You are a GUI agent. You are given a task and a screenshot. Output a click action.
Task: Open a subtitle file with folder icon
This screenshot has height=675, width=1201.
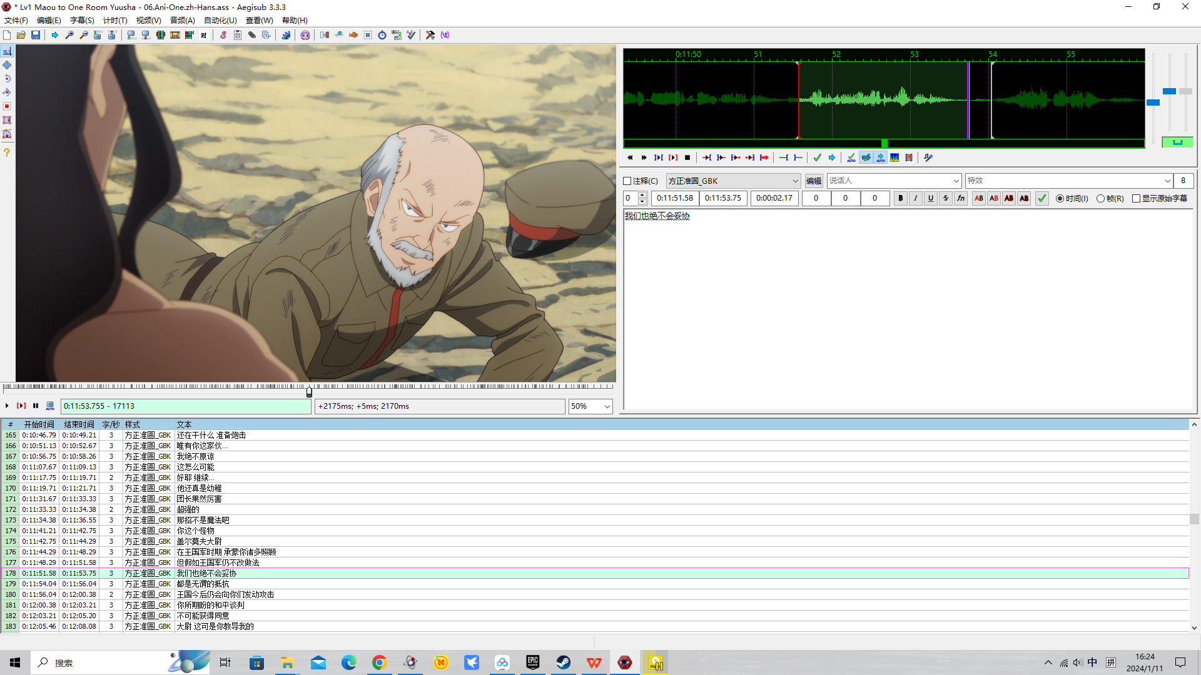(x=21, y=35)
